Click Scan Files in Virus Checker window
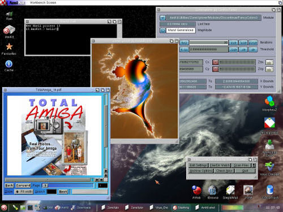Screen dimensions: 283x212 click(241, 165)
